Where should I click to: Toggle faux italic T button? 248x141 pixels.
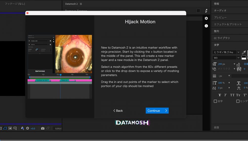[225, 95]
